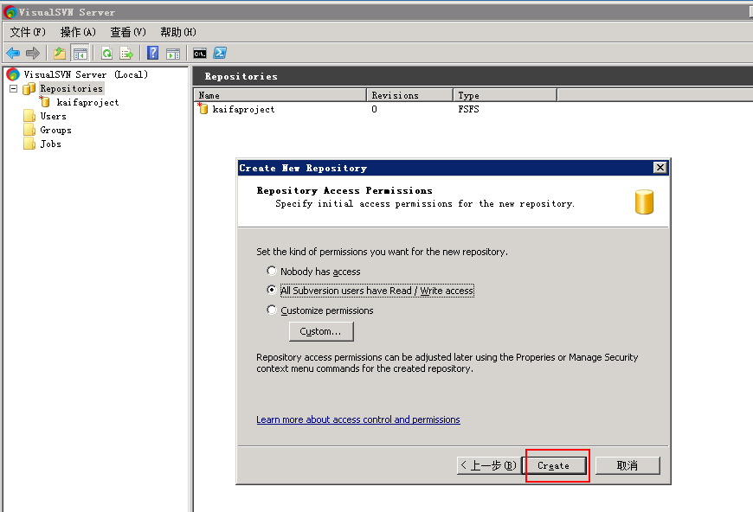The width and height of the screenshot is (753, 512).
Task: Click the Groups folder icon
Action: 29,130
